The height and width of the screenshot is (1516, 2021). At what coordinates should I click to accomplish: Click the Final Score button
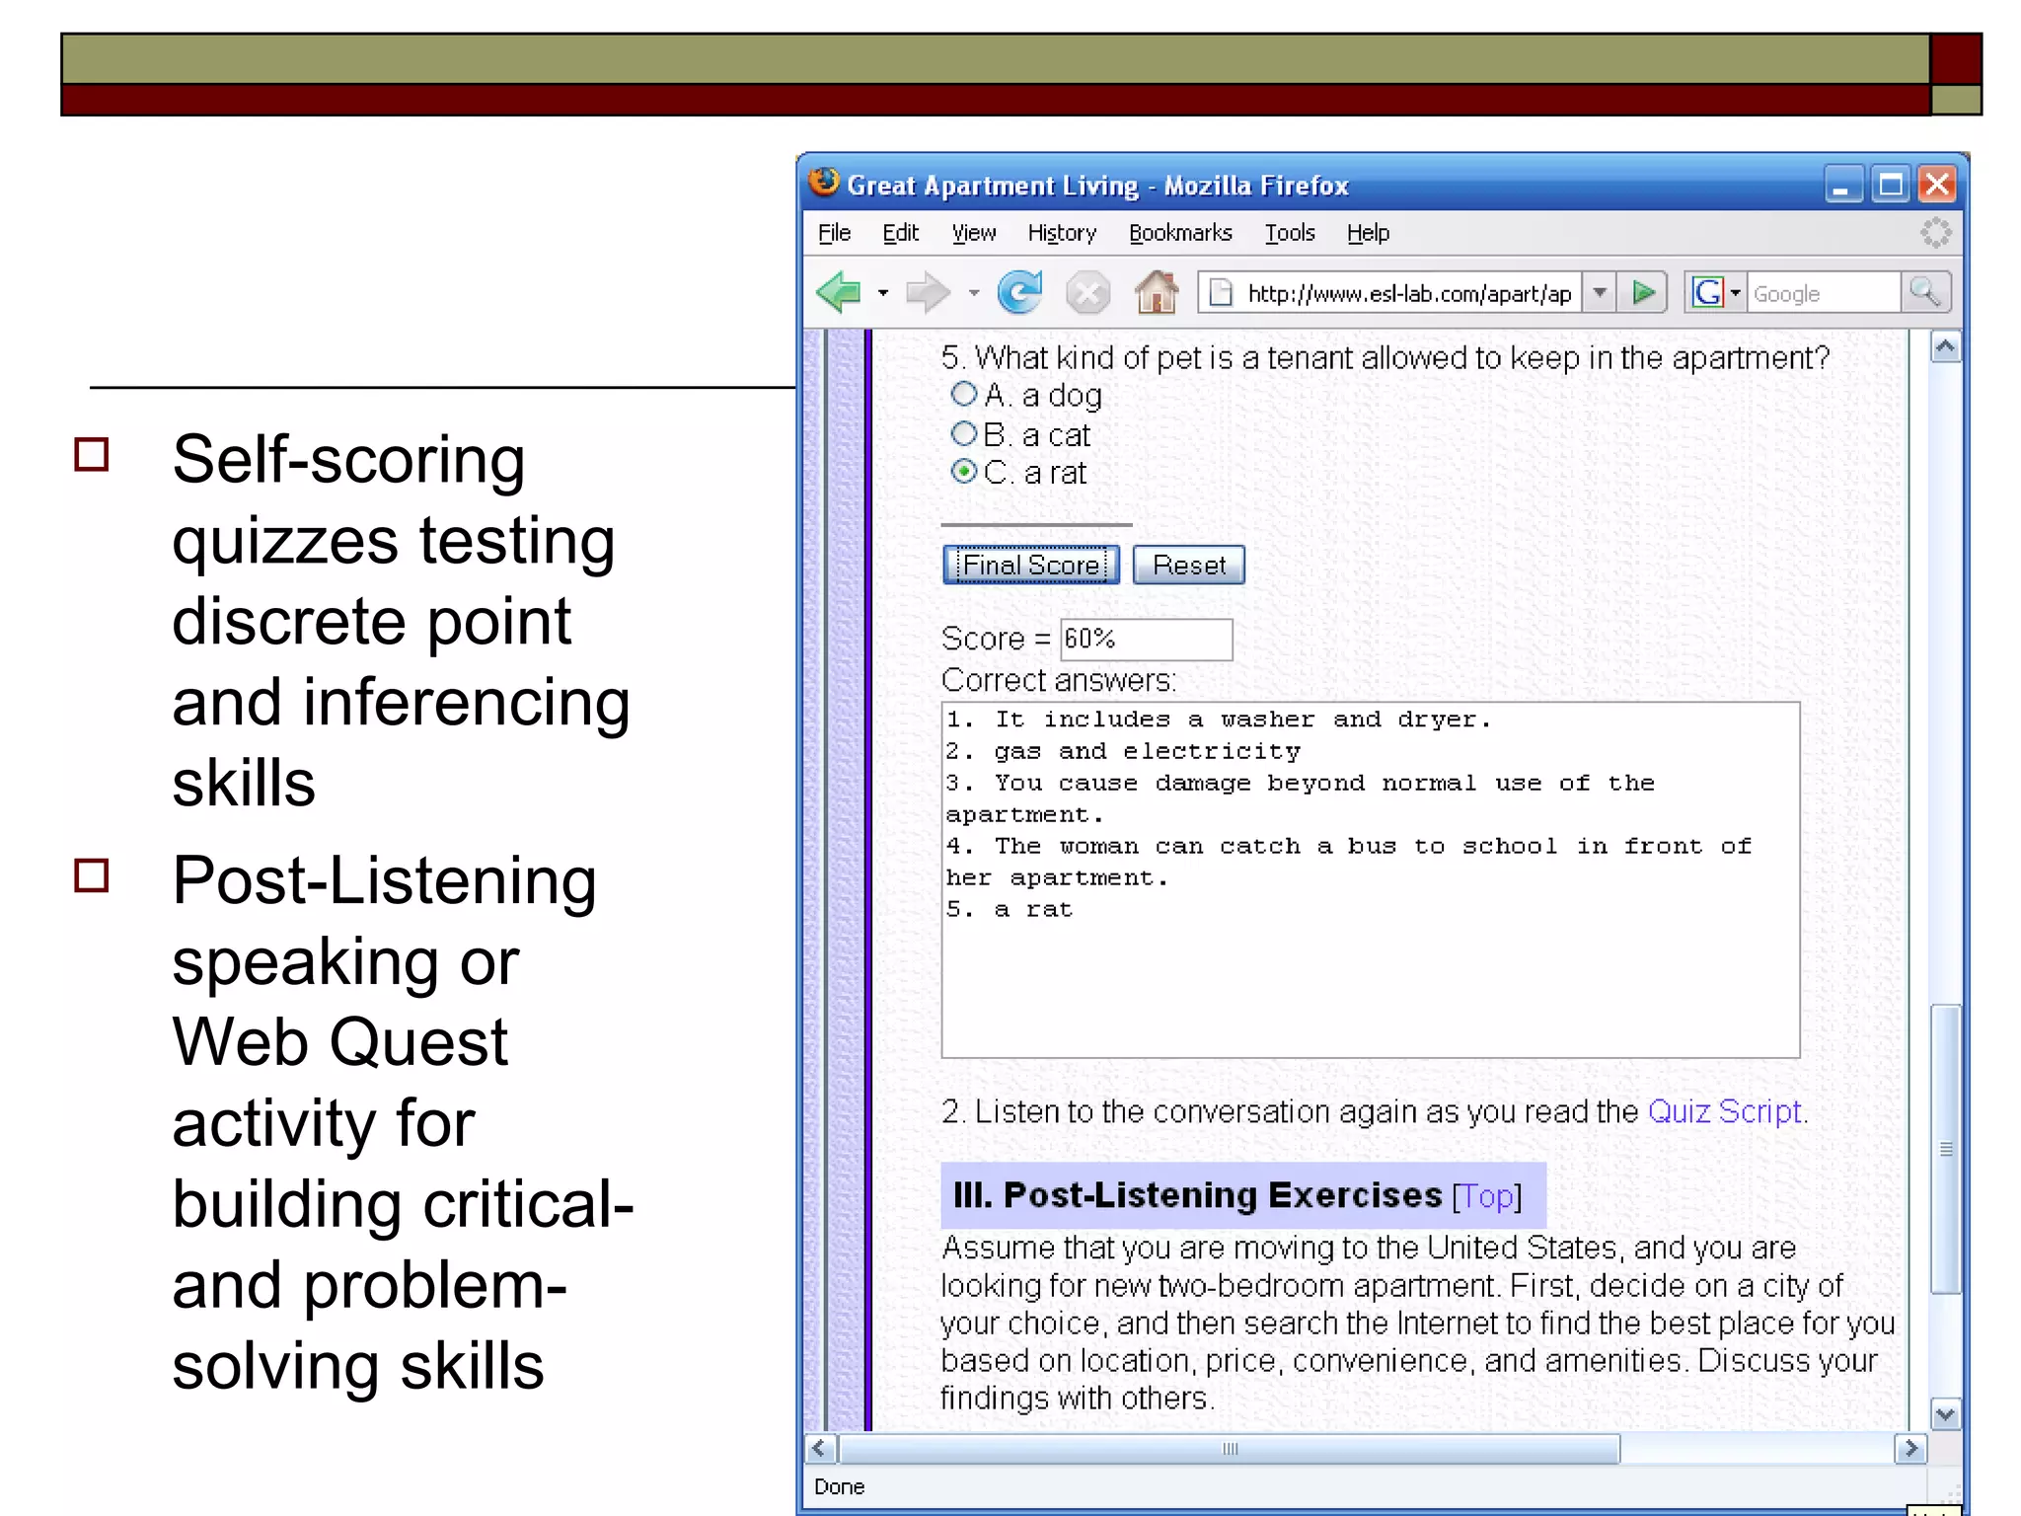pos(1030,565)
